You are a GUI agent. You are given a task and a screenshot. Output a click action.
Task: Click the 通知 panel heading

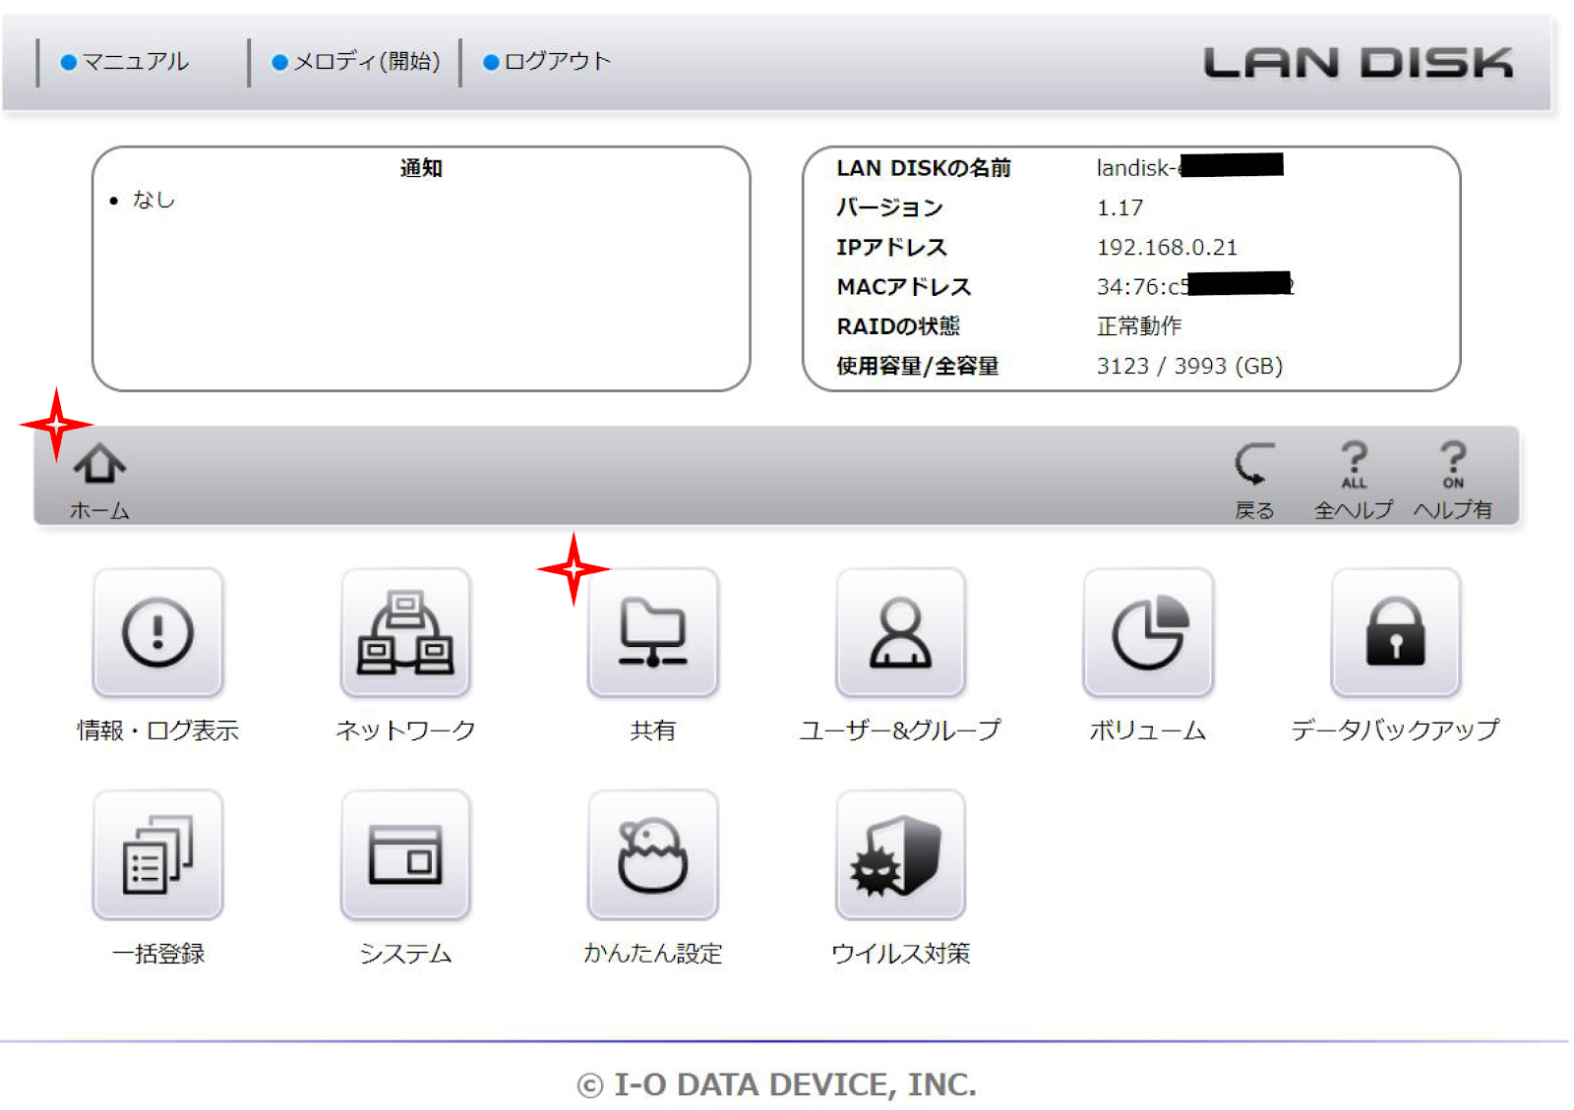tap(421, 168)
